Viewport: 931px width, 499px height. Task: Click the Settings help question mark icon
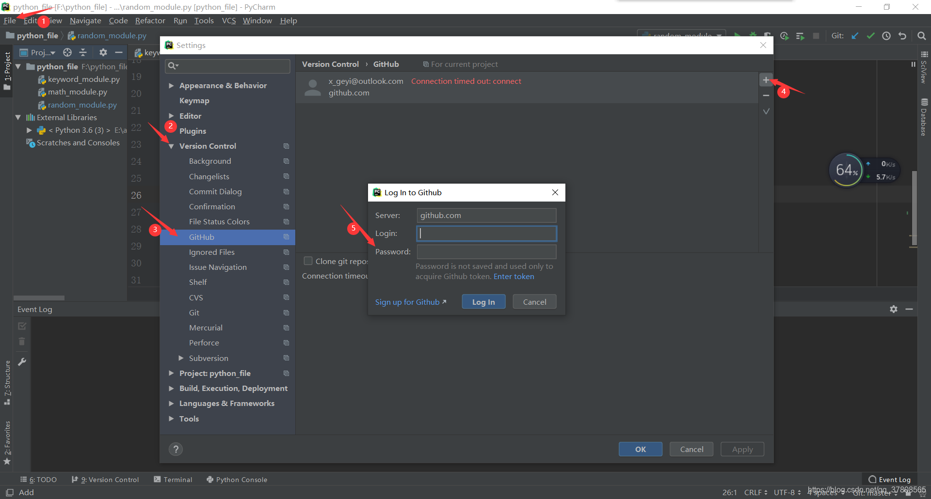pyautogui.click(x=176, y=449)
